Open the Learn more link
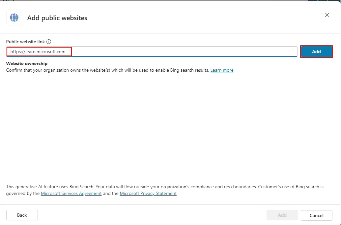 point(222,70)
